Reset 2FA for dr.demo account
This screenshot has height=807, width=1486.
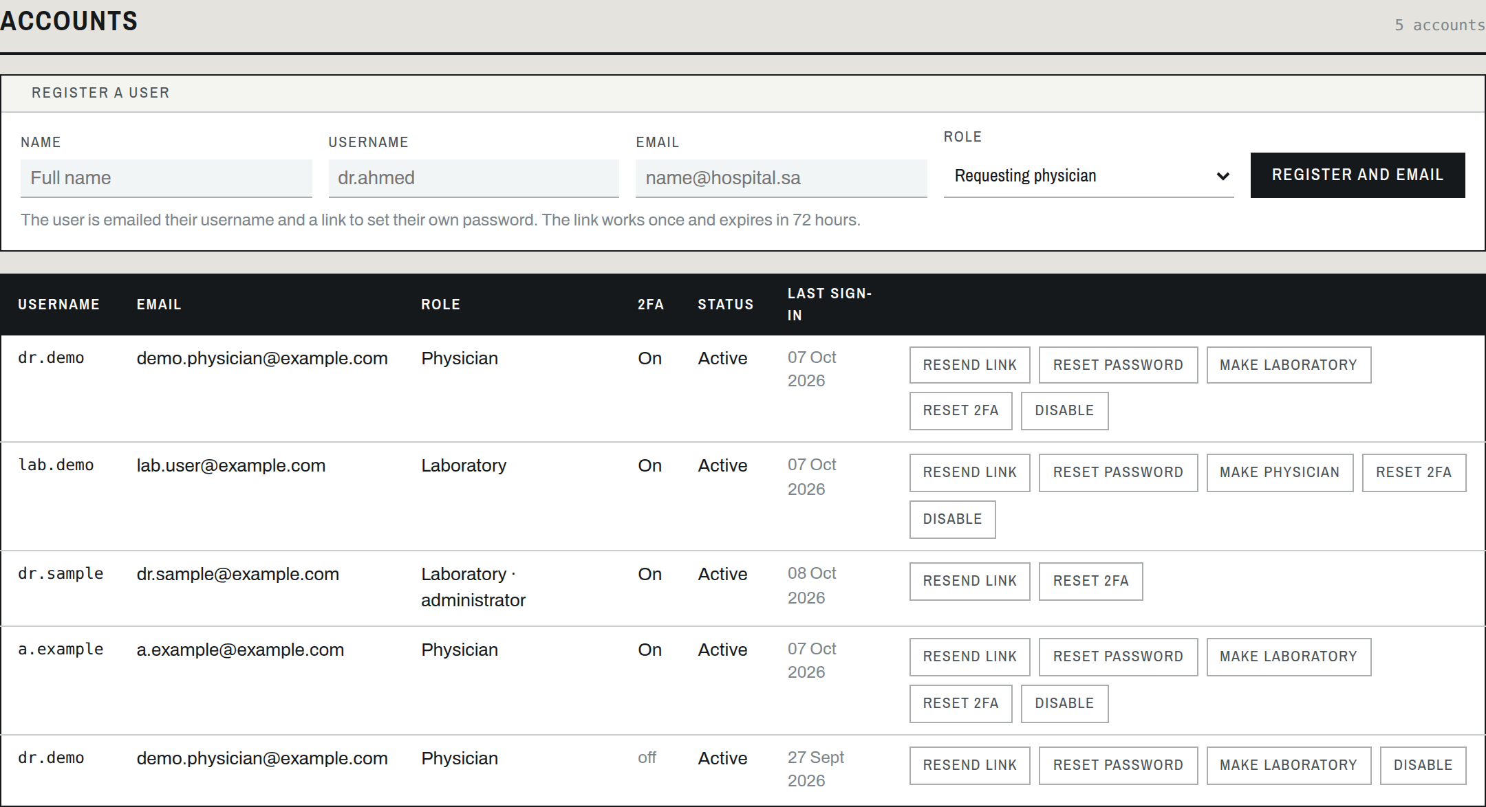[x=960, y=410]
